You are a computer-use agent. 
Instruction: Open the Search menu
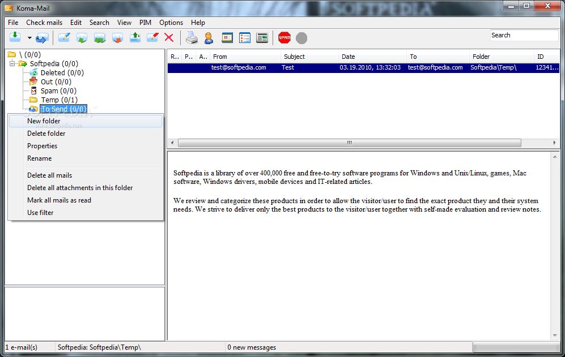point(99,22)
